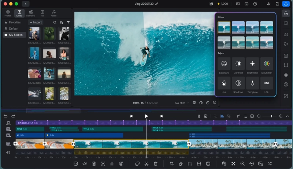Open the HSL adjustment

(267, 83)
